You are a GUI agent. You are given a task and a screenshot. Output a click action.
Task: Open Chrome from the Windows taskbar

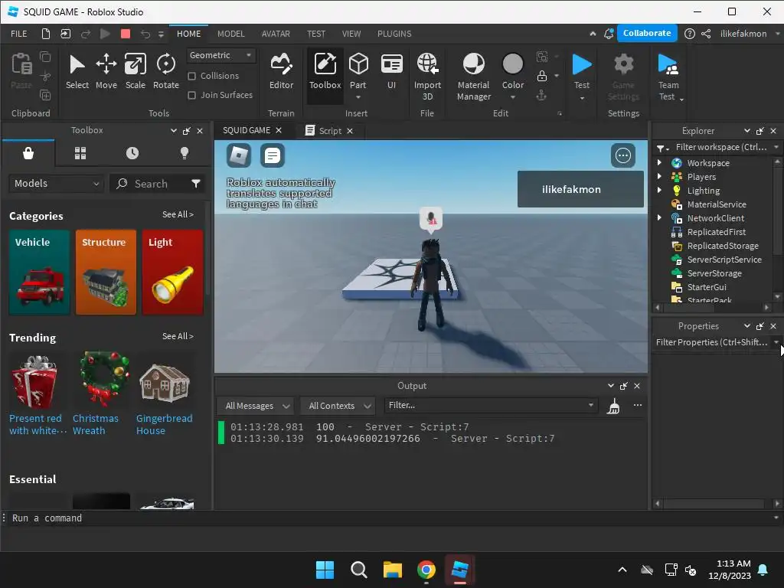pos(426,570)
